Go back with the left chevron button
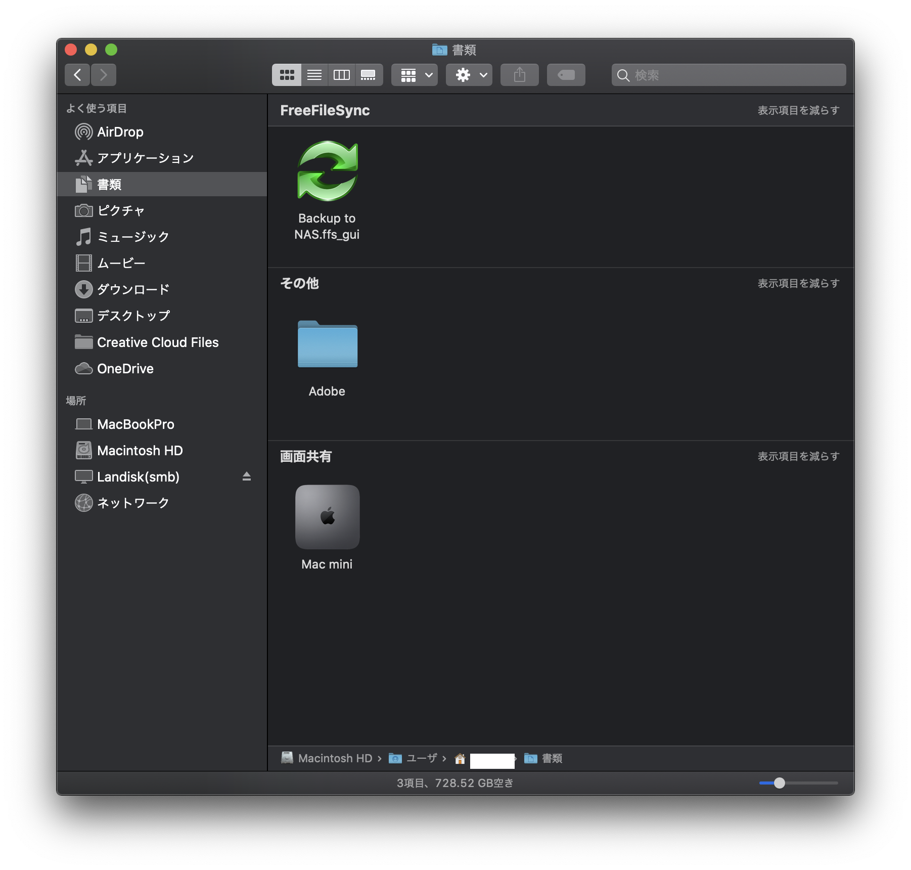 [77, 75]
